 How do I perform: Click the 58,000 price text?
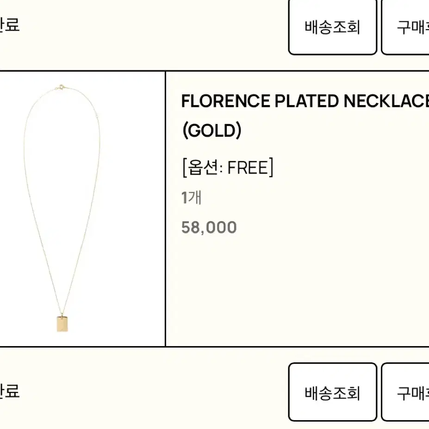[209, 227]
